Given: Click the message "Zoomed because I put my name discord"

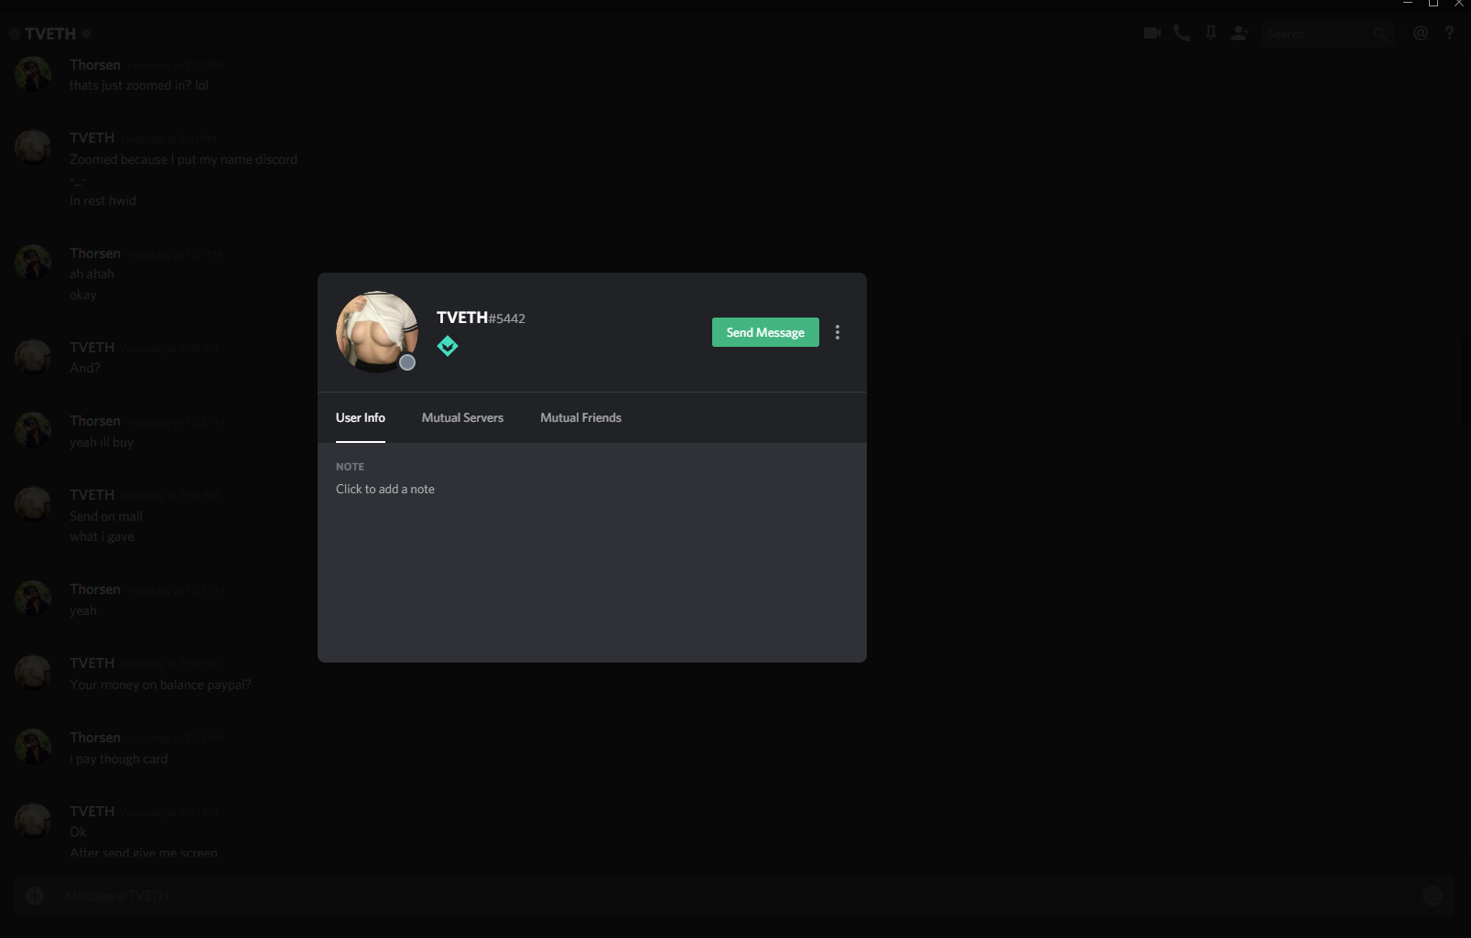Looking at the screenshot, I should click(183, 159).
